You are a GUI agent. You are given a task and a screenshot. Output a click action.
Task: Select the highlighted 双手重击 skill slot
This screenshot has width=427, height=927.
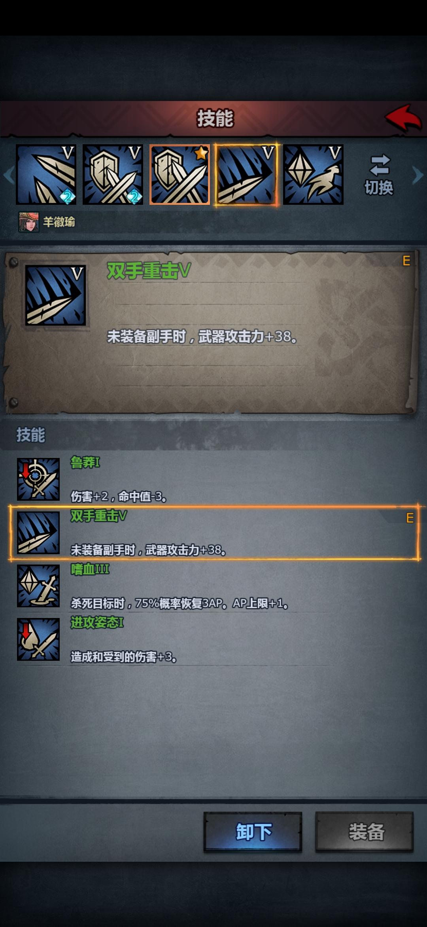pyautogui.click(x=246, y=175)
